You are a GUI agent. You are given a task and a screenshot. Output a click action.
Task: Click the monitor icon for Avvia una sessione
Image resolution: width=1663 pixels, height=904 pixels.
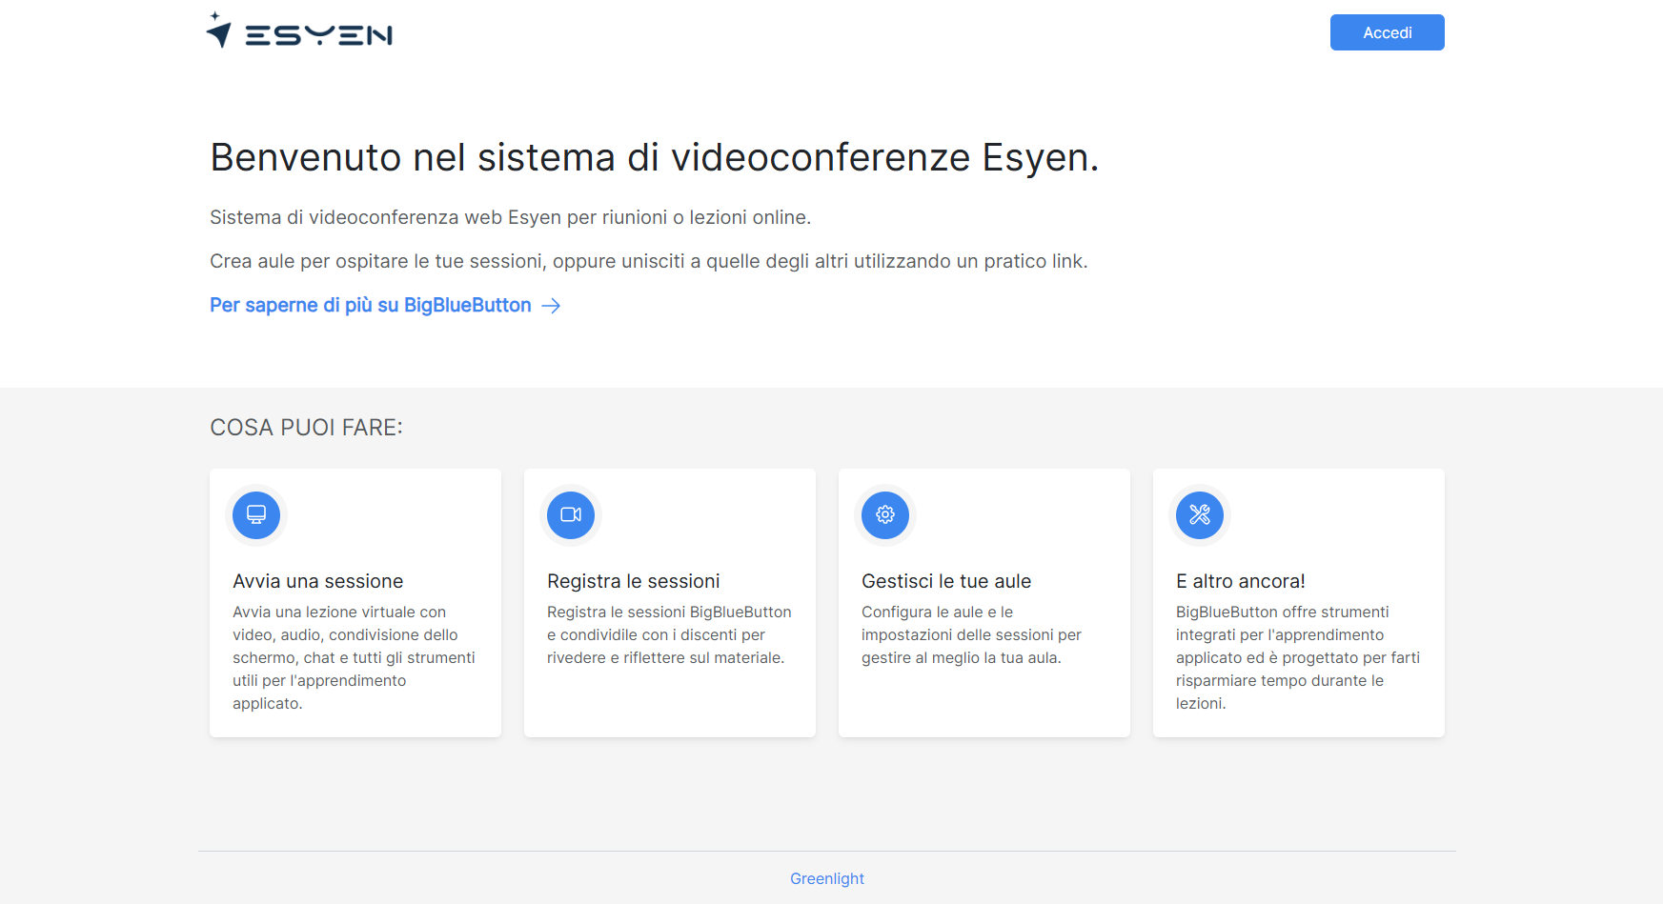click(x=256, y=514)
